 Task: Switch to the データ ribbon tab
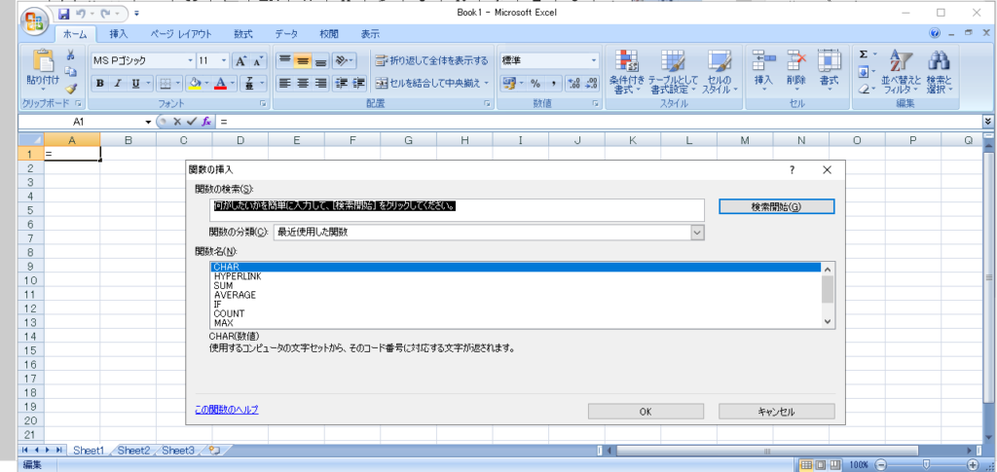tap(286, 34)
